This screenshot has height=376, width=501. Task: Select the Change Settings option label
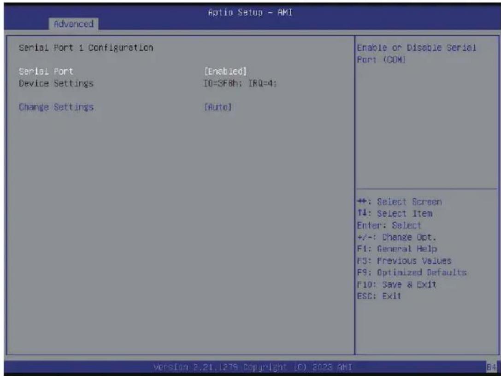tap(56, 107)
